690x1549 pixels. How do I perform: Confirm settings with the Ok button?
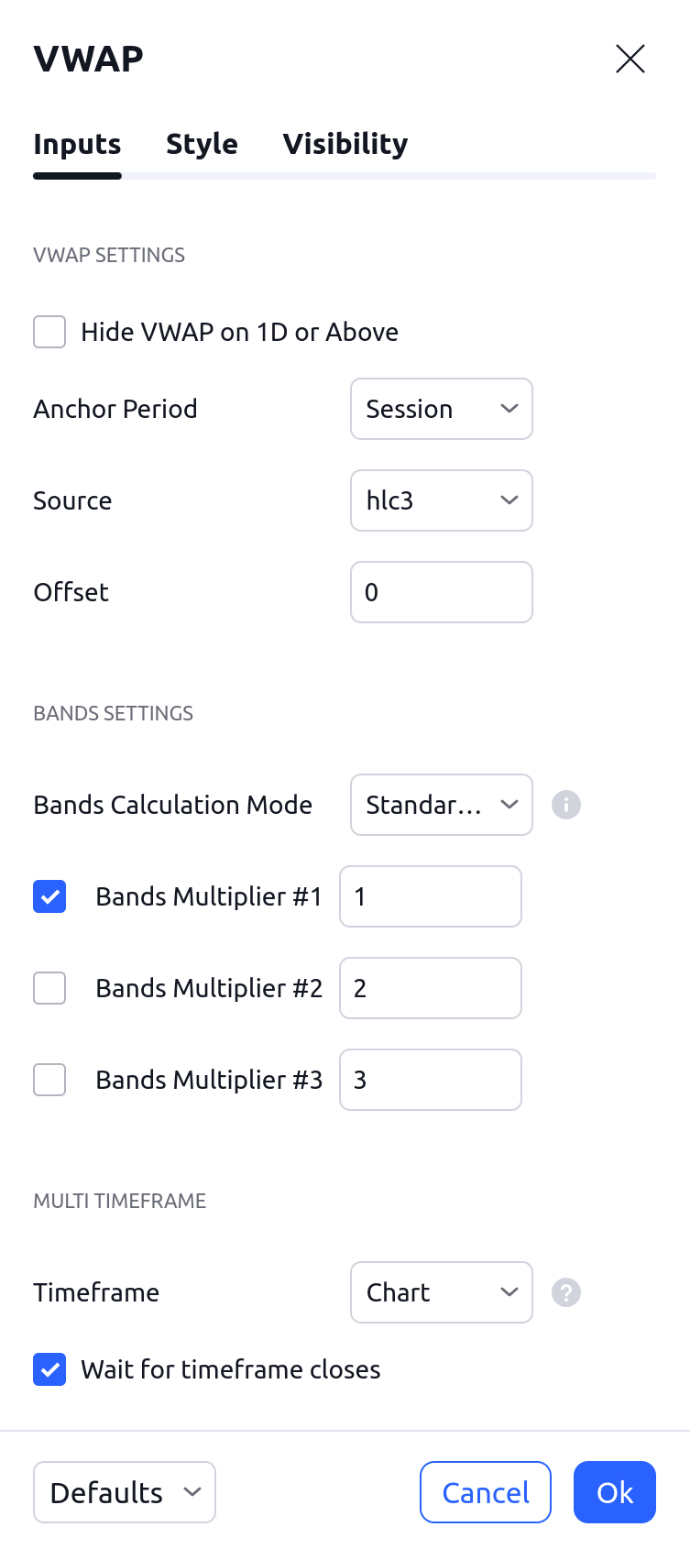point(615,1492)
